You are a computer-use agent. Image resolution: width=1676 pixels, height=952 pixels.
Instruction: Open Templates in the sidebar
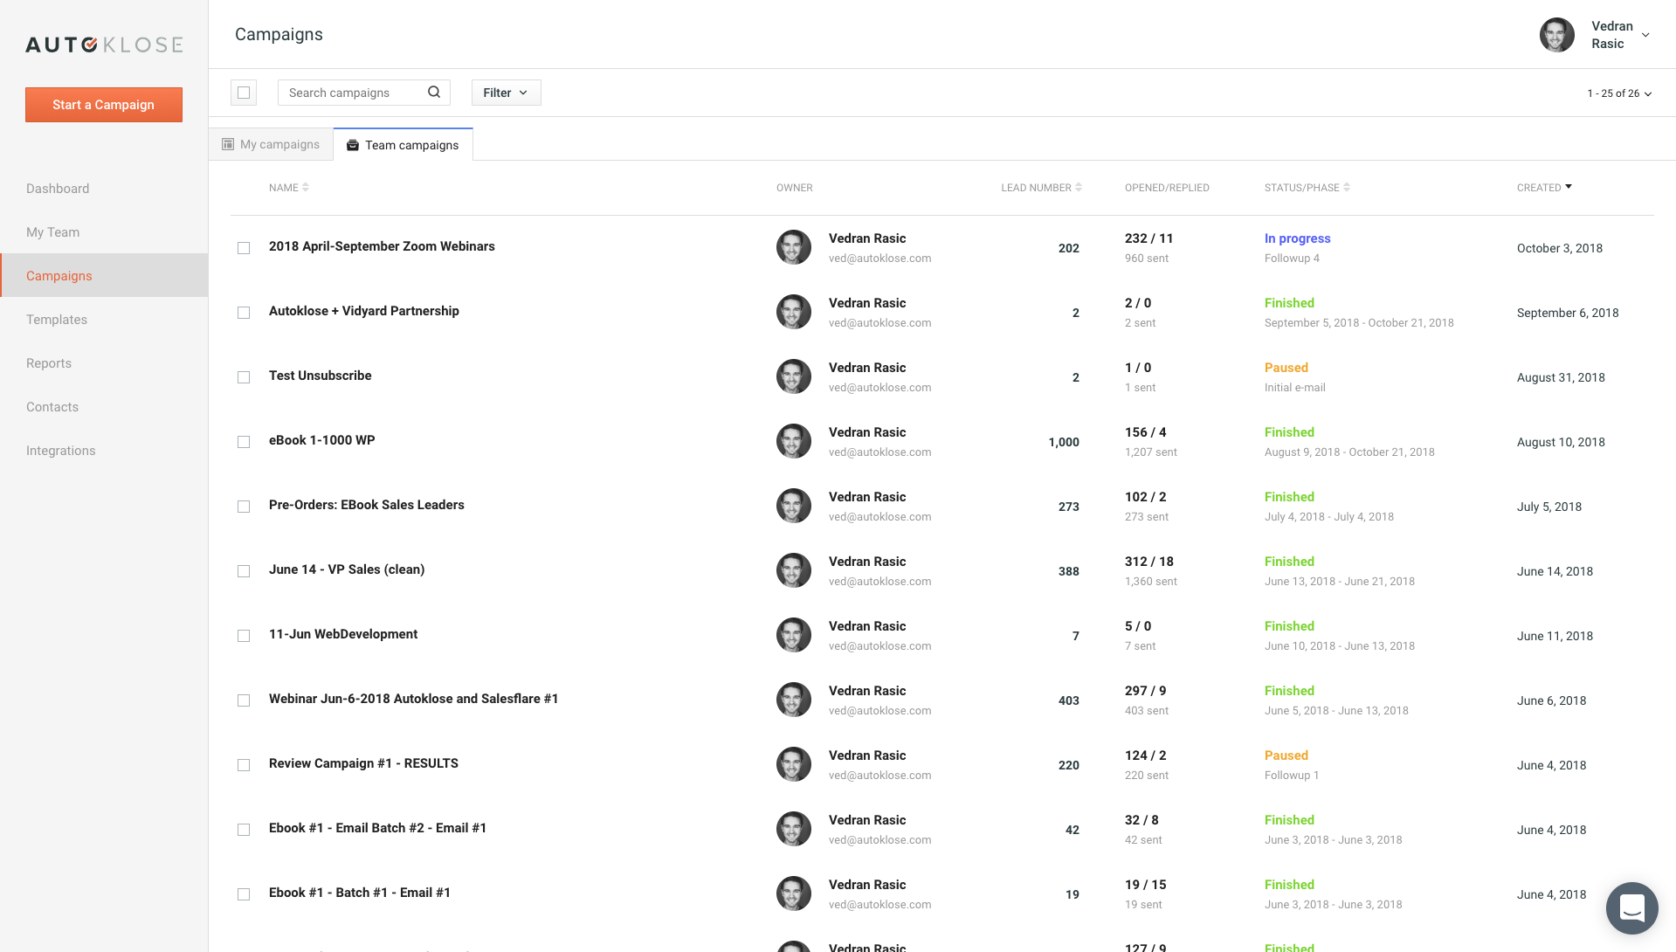[x=57, y=320]
